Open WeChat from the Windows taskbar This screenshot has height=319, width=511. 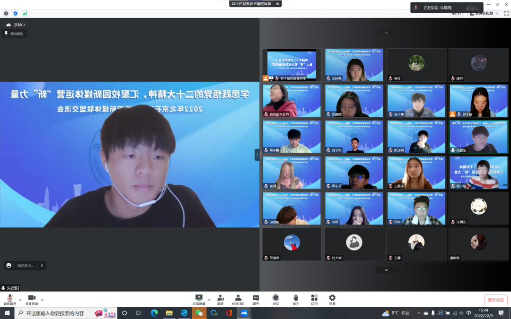[x=199, y=313]
